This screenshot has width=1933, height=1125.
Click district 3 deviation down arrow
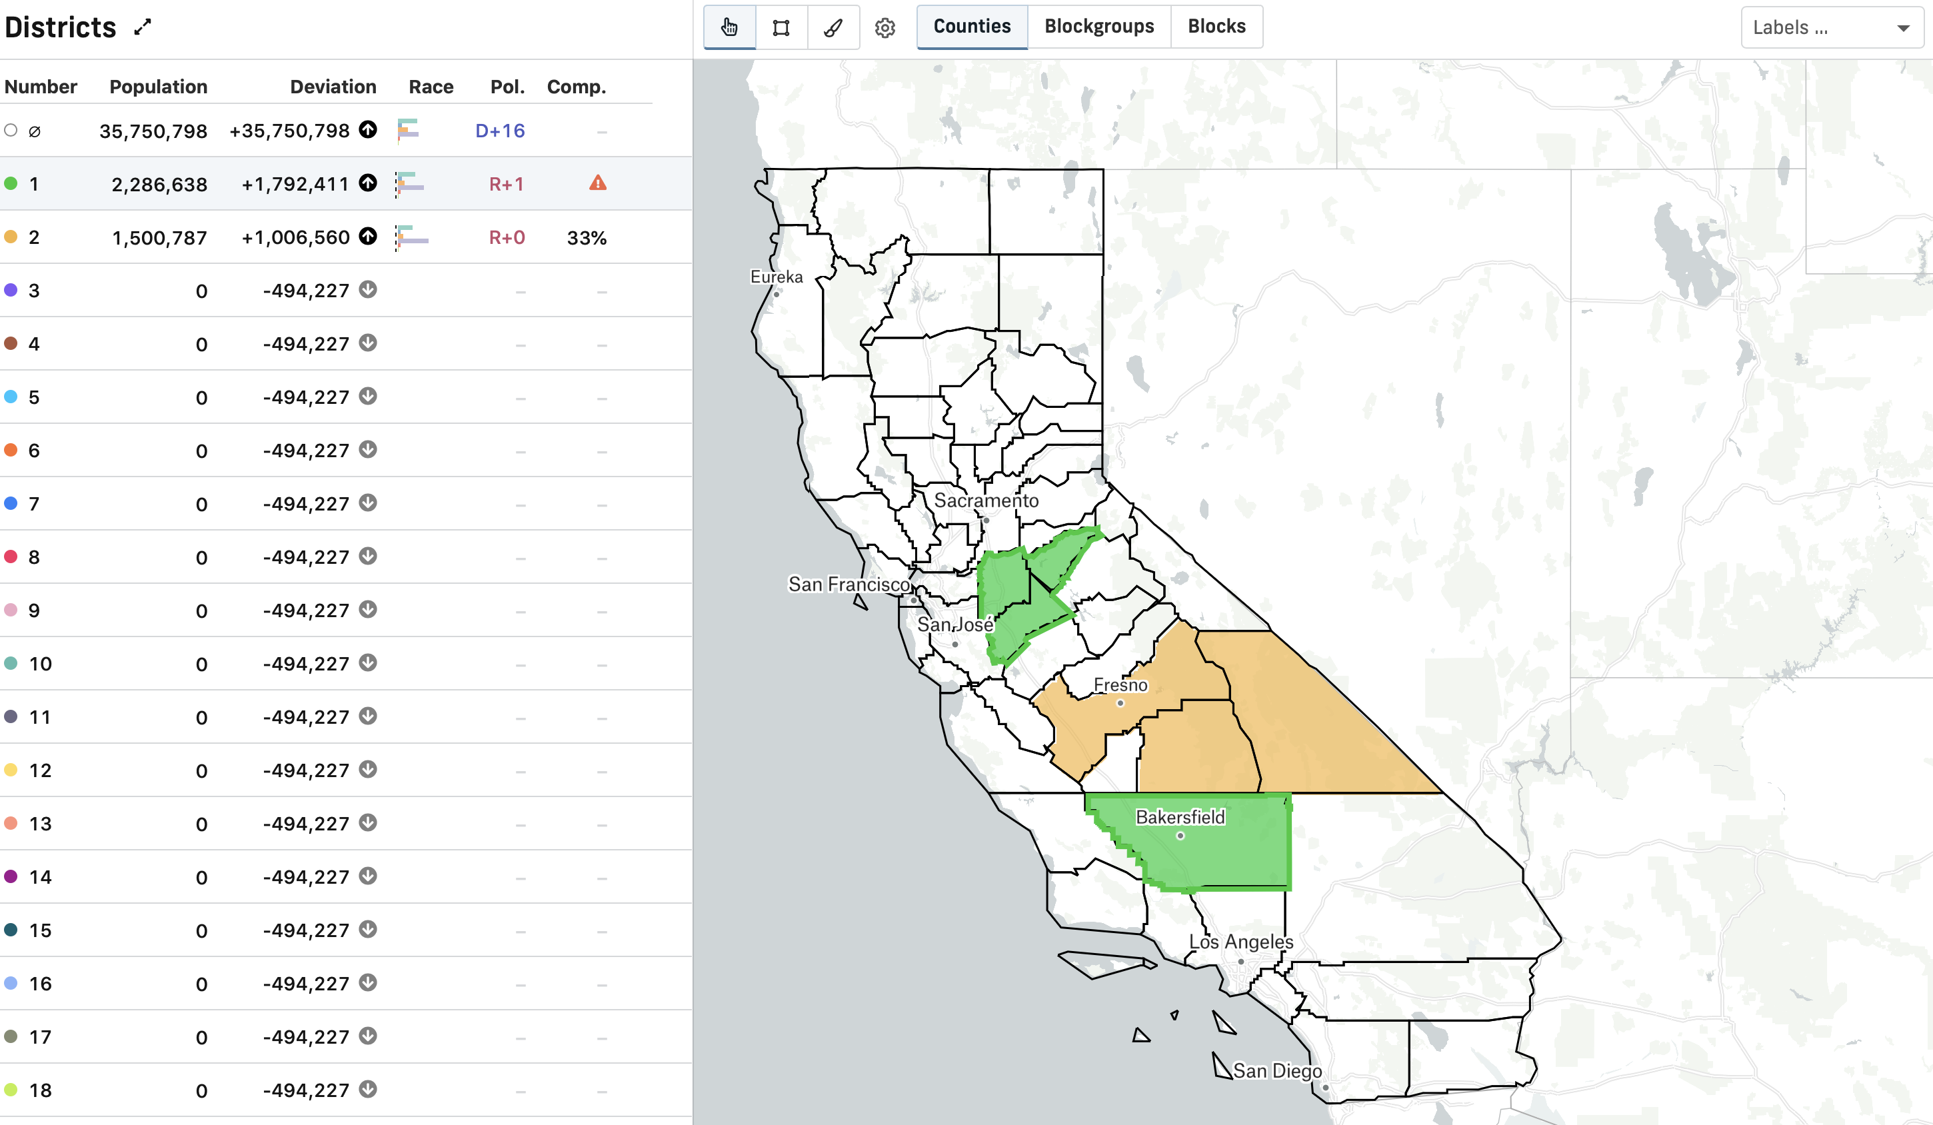tap(368, 290)
